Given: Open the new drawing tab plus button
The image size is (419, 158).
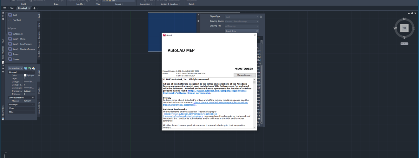Looking at the screenshot, I should coord(34,8).
